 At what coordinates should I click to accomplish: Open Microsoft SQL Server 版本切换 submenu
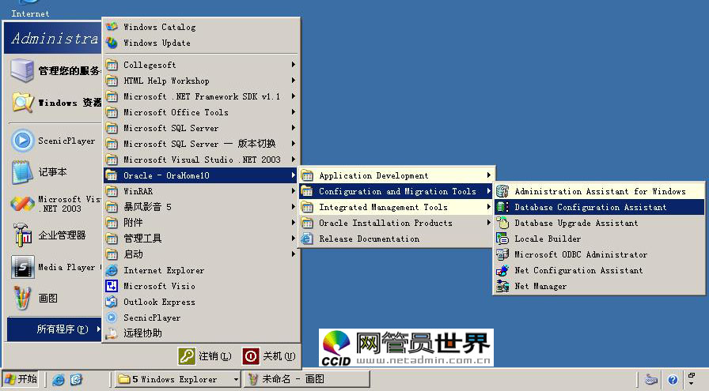pos(202,144)
